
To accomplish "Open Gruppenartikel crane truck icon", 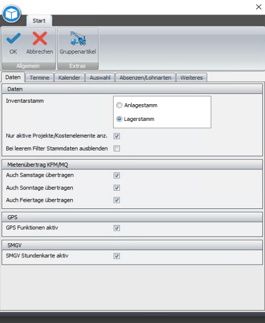I will pos(78,39).
